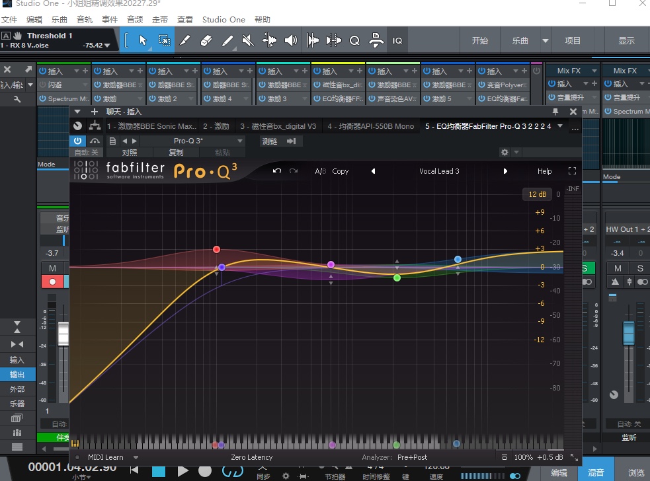Open the 乐曲 page dropdown arrow
650x481 pixels.
tap(545, 40)
